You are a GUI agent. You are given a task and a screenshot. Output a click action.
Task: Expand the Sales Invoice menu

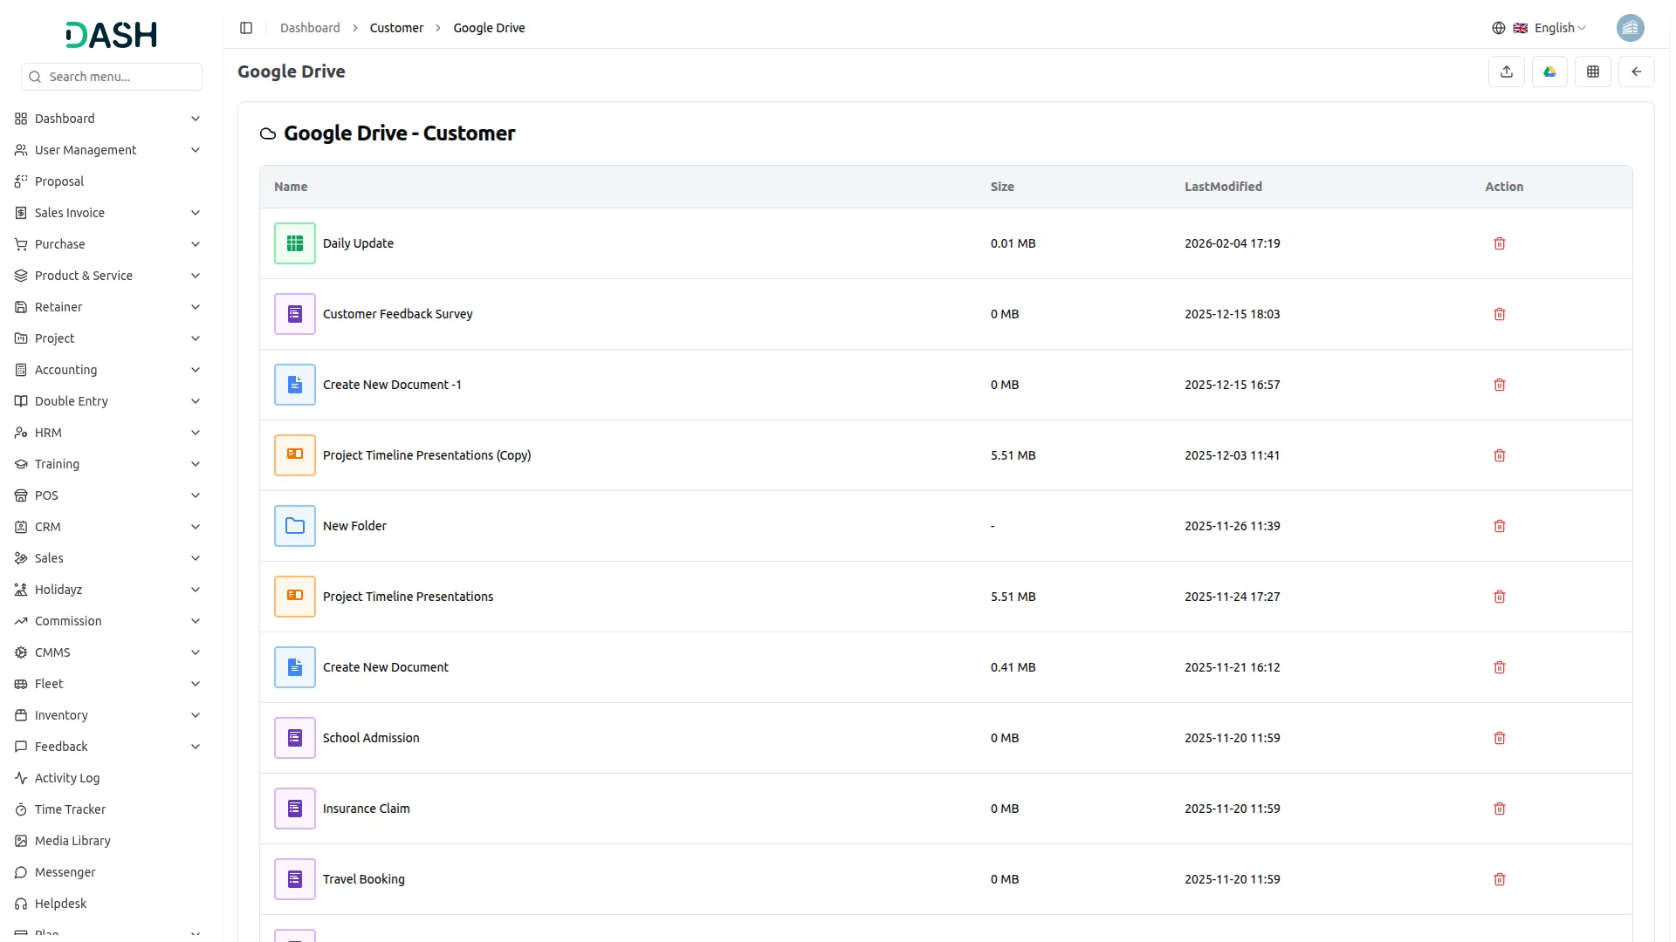tap(108, 213)
